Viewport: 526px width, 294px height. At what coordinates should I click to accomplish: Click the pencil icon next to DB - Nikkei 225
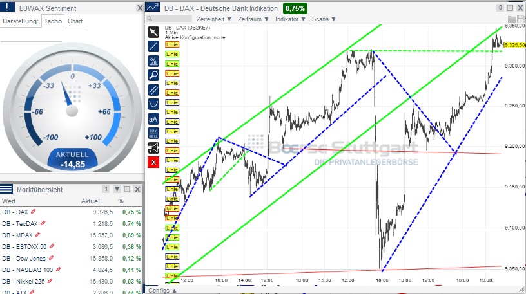pyautogui.click(x=50, y=281)
